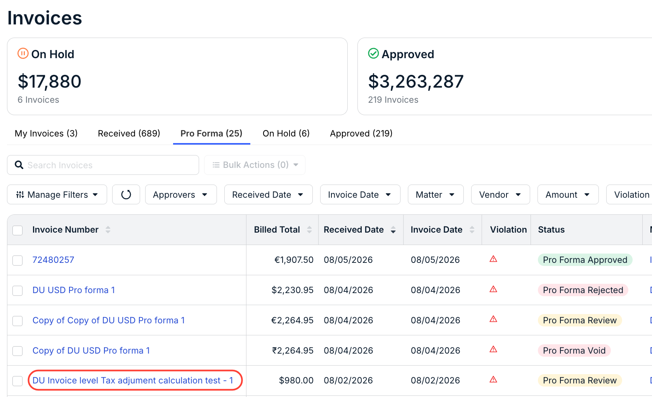Open the DU Invoice level Tax adjument calculation test link

133,380
